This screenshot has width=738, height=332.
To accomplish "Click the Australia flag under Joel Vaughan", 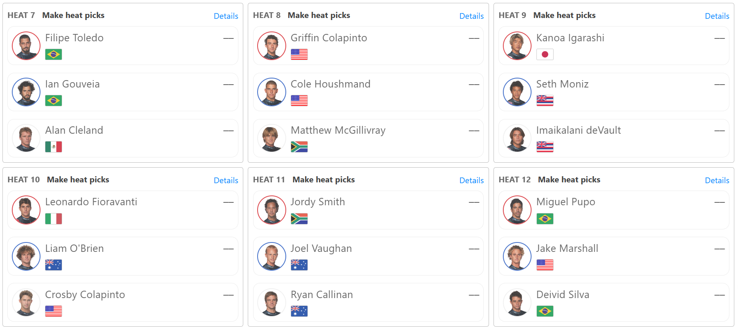I will [x=299, y=265].
